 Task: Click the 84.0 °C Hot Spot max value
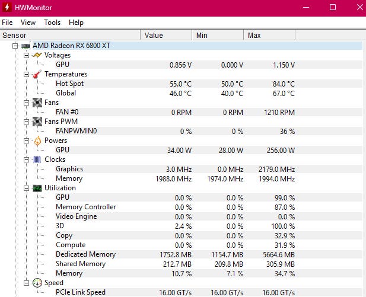pos(284,84)
